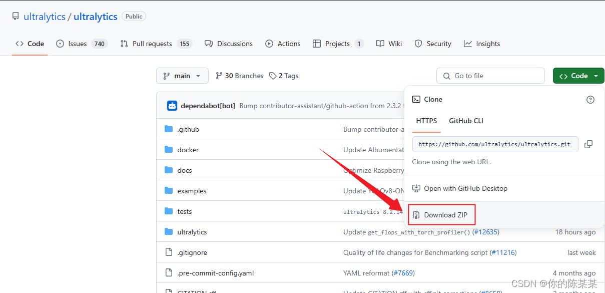The image size is (605, 293).
Task: Open the docs folder
Action: click(x=185, y=170)
